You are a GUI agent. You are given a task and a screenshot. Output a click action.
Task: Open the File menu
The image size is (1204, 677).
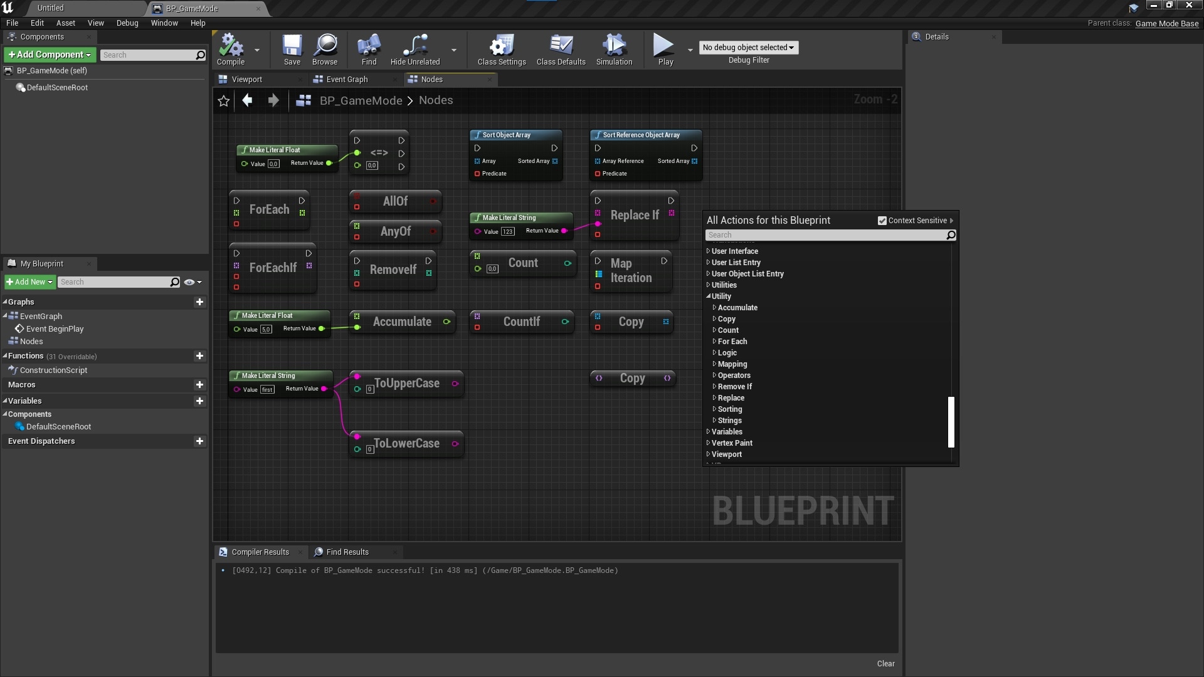12,23
